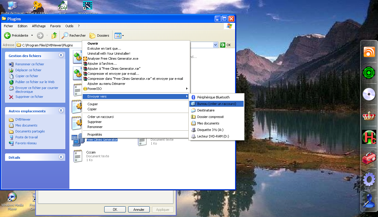The image size is (378, 217).
Task: Click the green Précédente back arrow
Action: [x=7, y=35]
